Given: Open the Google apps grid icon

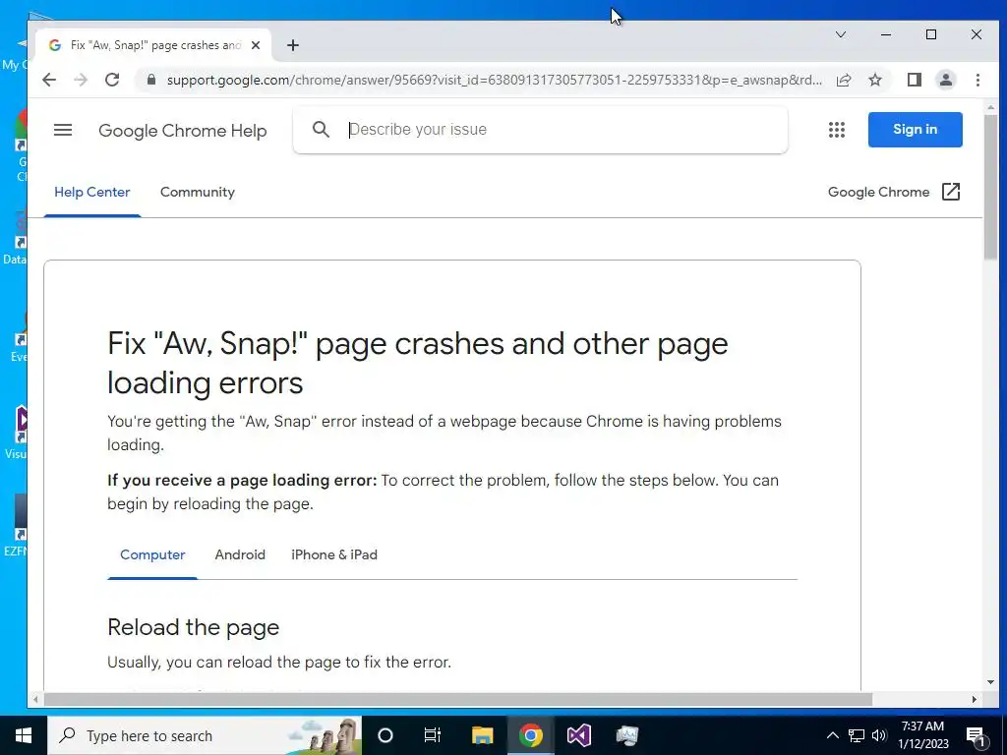Looking at the screenshot, I should pos(836,130).
